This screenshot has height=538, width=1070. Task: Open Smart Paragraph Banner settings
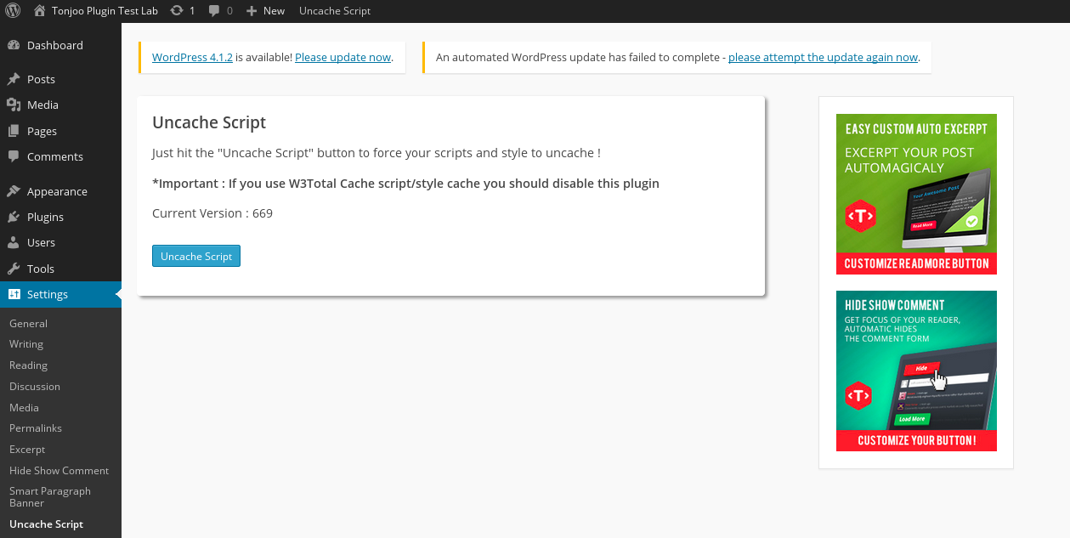[x=50, y=497]
